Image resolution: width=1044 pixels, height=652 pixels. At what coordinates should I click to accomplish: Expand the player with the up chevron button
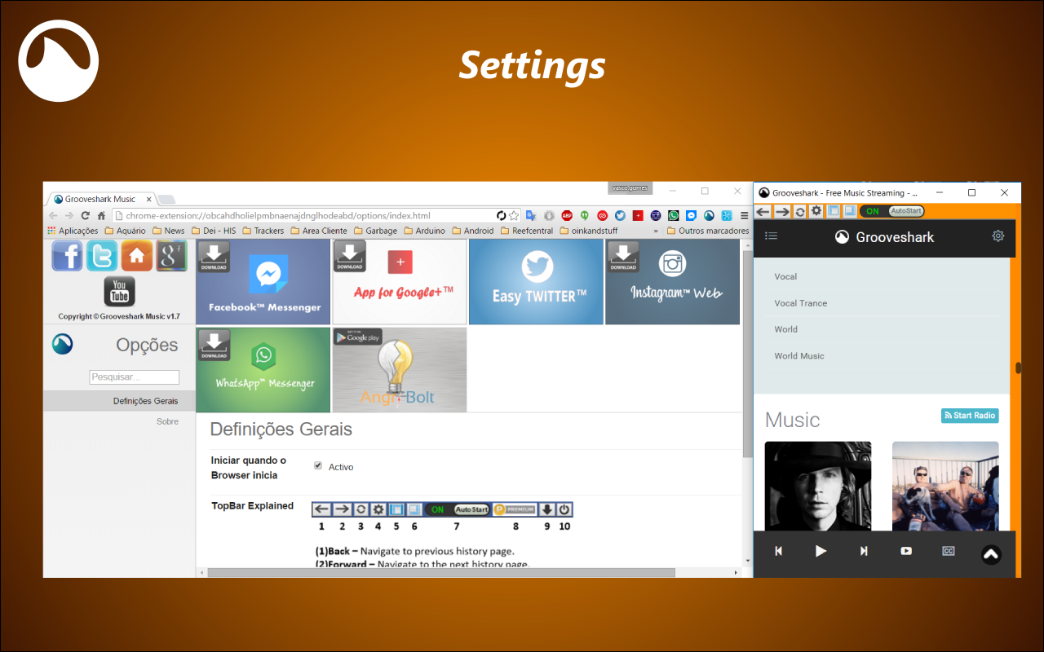(991, 554)
